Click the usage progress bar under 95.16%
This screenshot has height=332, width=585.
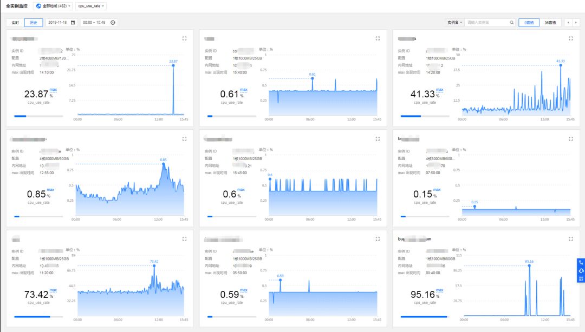(x=425, y=317)
